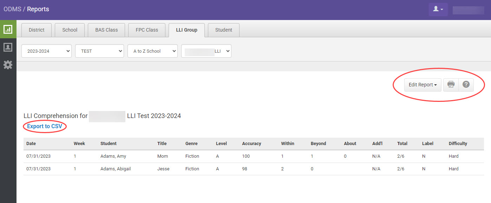Open the user account menu icon
491x203 pixels.
pos(438,9)
